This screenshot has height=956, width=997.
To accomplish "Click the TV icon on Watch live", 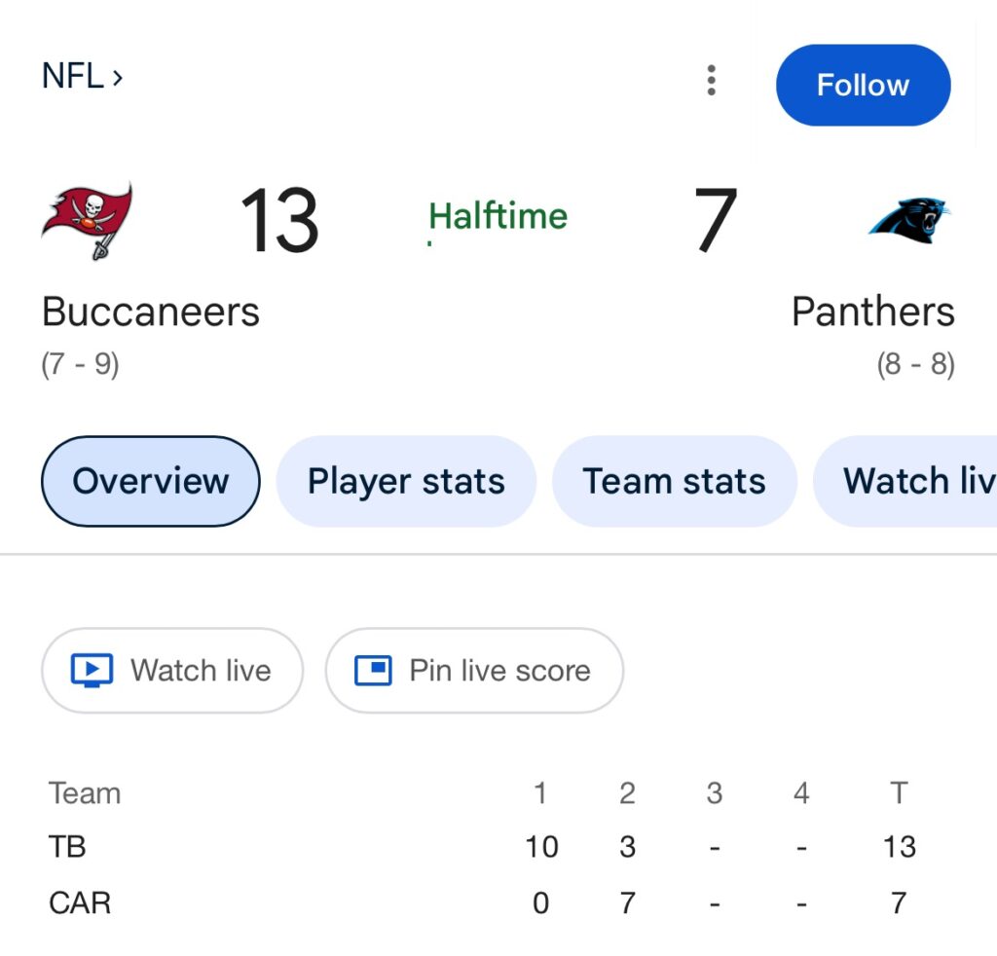I will pos(92,671).
